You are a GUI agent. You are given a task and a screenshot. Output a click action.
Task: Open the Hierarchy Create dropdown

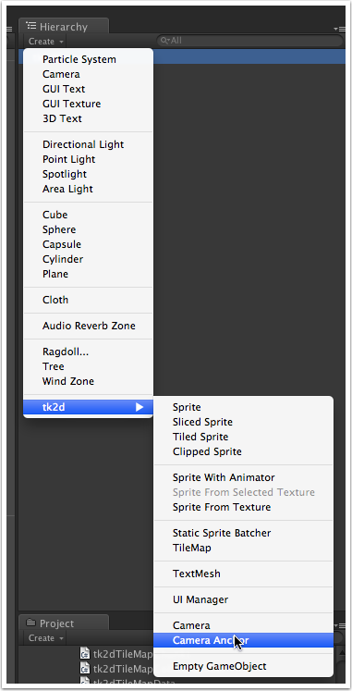[46, 42]
